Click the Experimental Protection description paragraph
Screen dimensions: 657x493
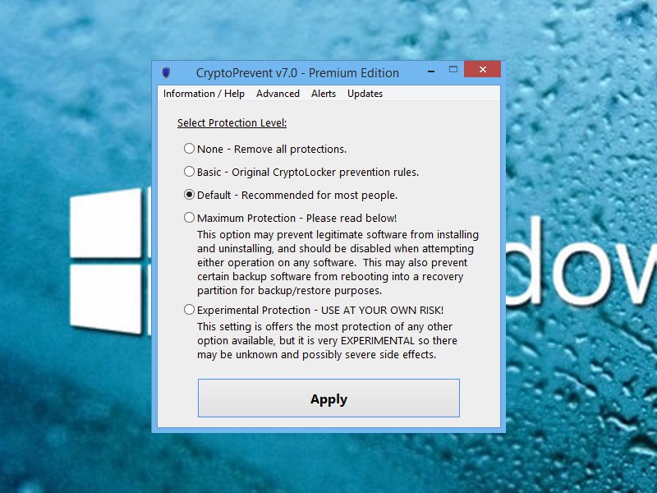[x=327, y=340]
